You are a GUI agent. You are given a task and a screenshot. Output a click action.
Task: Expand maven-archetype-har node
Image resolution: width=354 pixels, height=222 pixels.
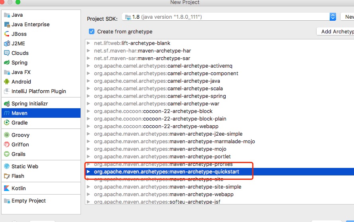pyautogui.click(x=88, y=51)
